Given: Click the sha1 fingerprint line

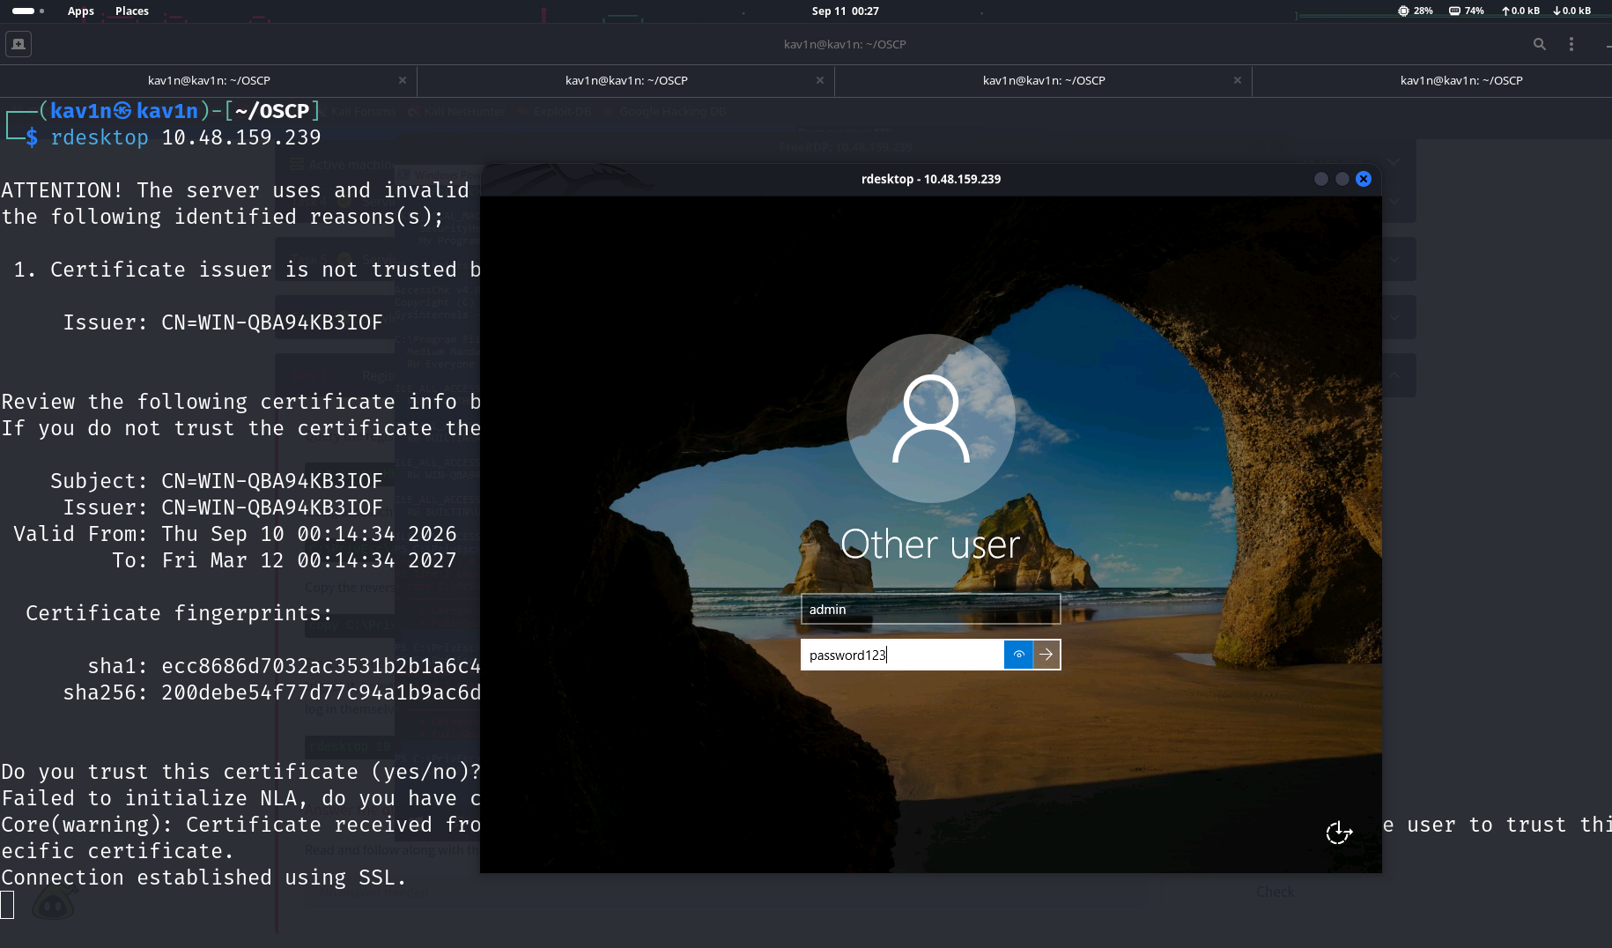Looking at the screenshot, I should (x=284, y=666).
